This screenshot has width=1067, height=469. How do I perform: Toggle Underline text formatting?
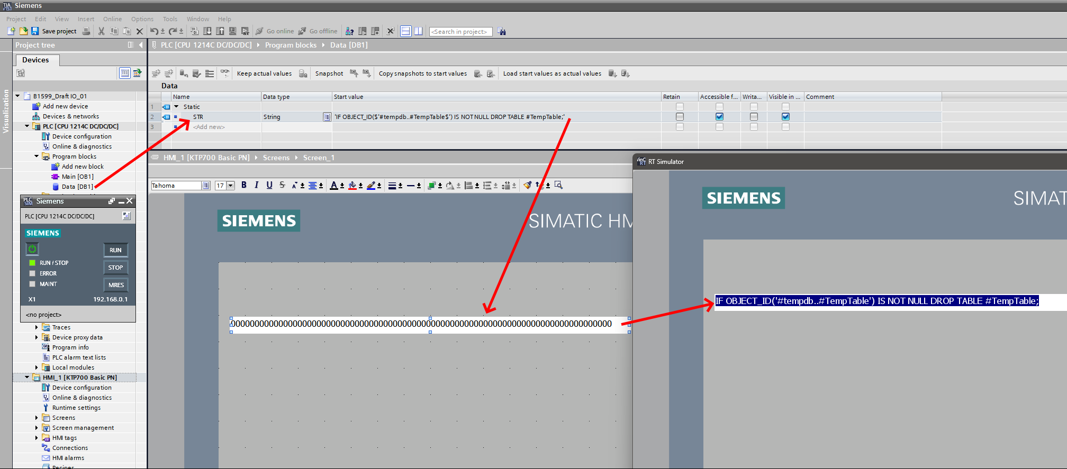269,185
